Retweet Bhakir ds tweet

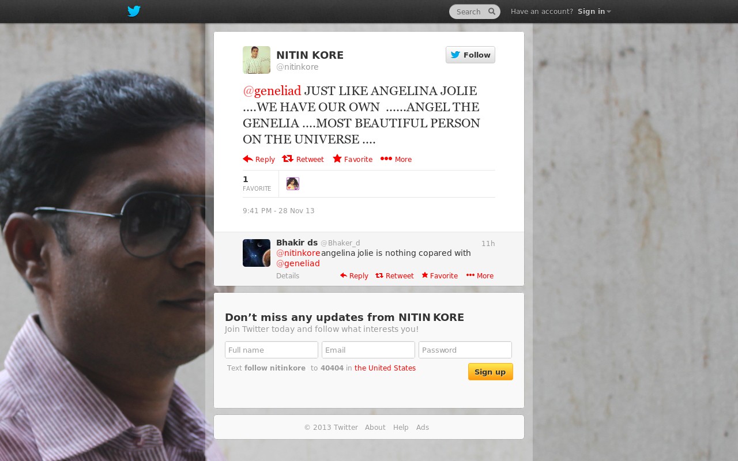tap(394, 276)
